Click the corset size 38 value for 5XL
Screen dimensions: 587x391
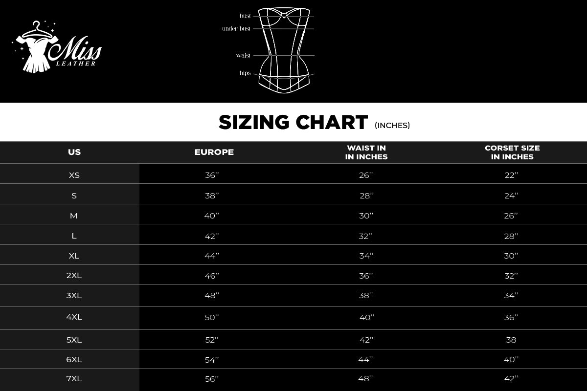click(511, 340)
